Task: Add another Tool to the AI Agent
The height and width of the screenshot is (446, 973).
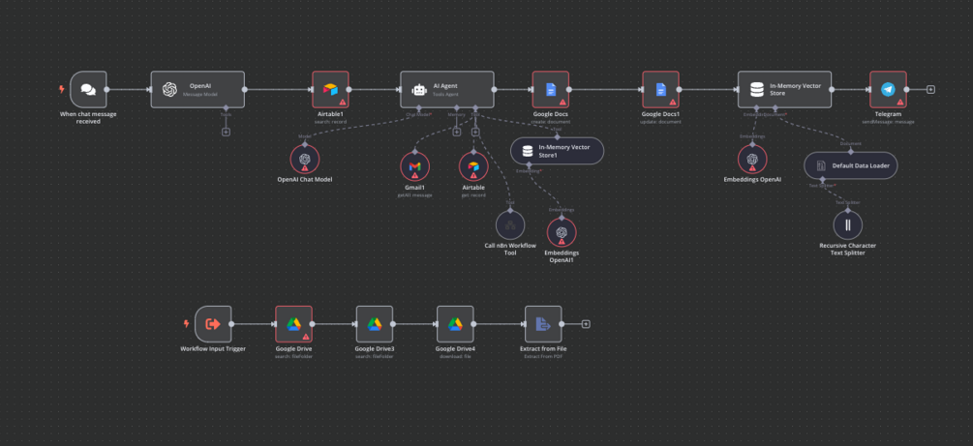Action: pos(475,132)
